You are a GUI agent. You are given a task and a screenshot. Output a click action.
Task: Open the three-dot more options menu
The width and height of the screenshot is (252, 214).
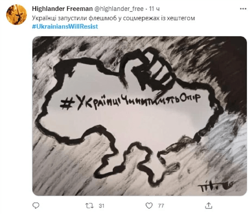click(243, 9)
